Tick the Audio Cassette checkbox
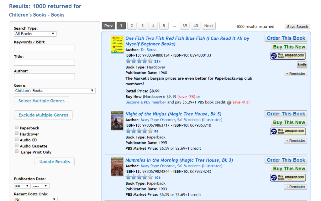The height and width of the screenshot is (201, 321). 17,145
